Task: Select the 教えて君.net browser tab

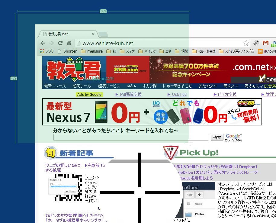Action: point(68,34)
